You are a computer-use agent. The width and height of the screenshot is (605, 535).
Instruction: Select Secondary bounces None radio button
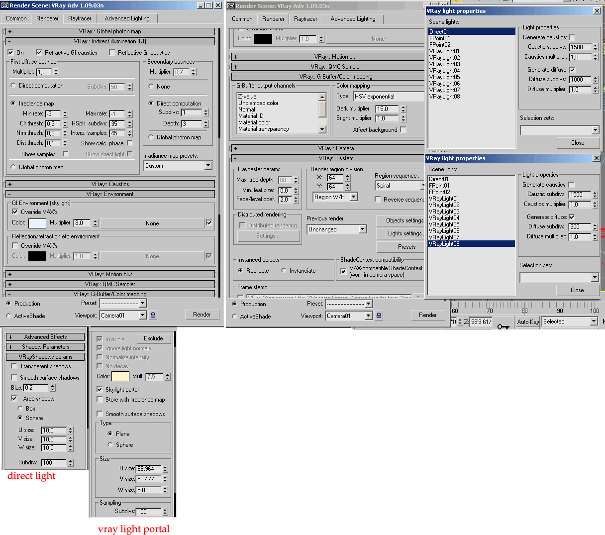(151, 87)
